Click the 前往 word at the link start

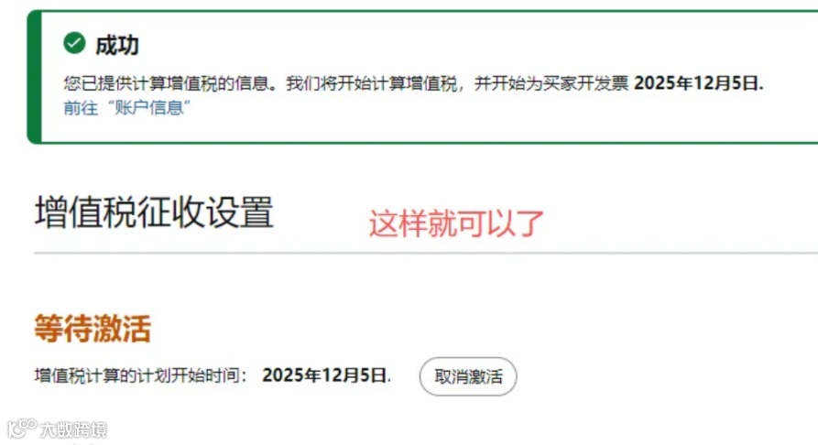tap(81, 108)
